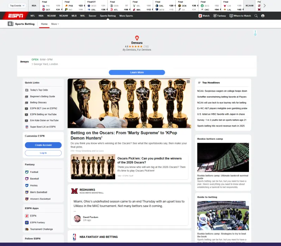Click the Learn More ad button
Image resolution: width=281 pixels, height=246 pixels.
tap(137, 72)
